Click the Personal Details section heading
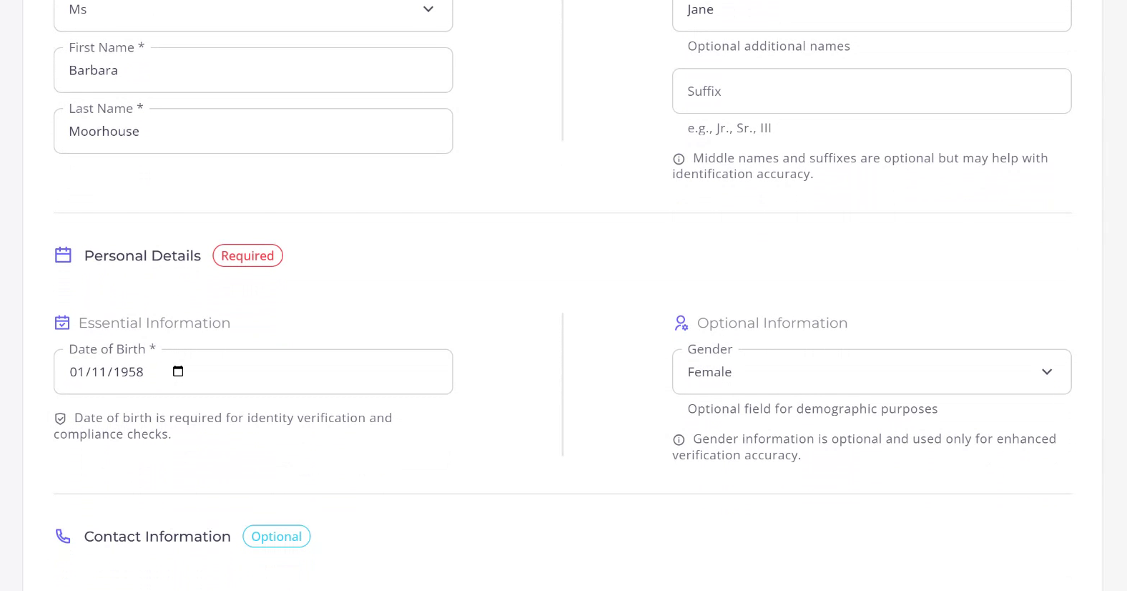1127x591 pixels. (x=142, y=255)
